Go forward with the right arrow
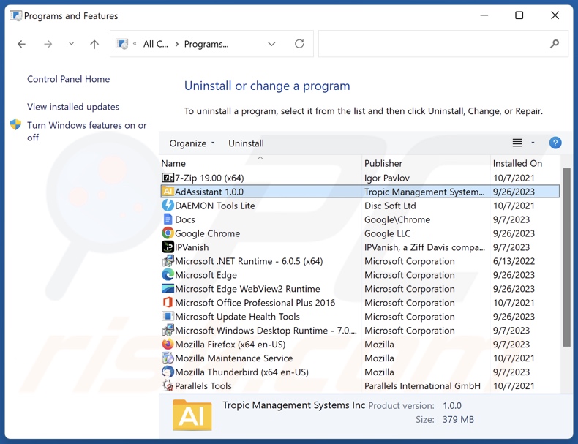Screen dimensions: 578x444 (48, 44)
